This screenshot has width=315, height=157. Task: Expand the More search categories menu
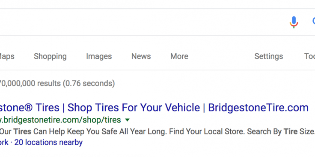pyautogui.click(x=179, y=56)
